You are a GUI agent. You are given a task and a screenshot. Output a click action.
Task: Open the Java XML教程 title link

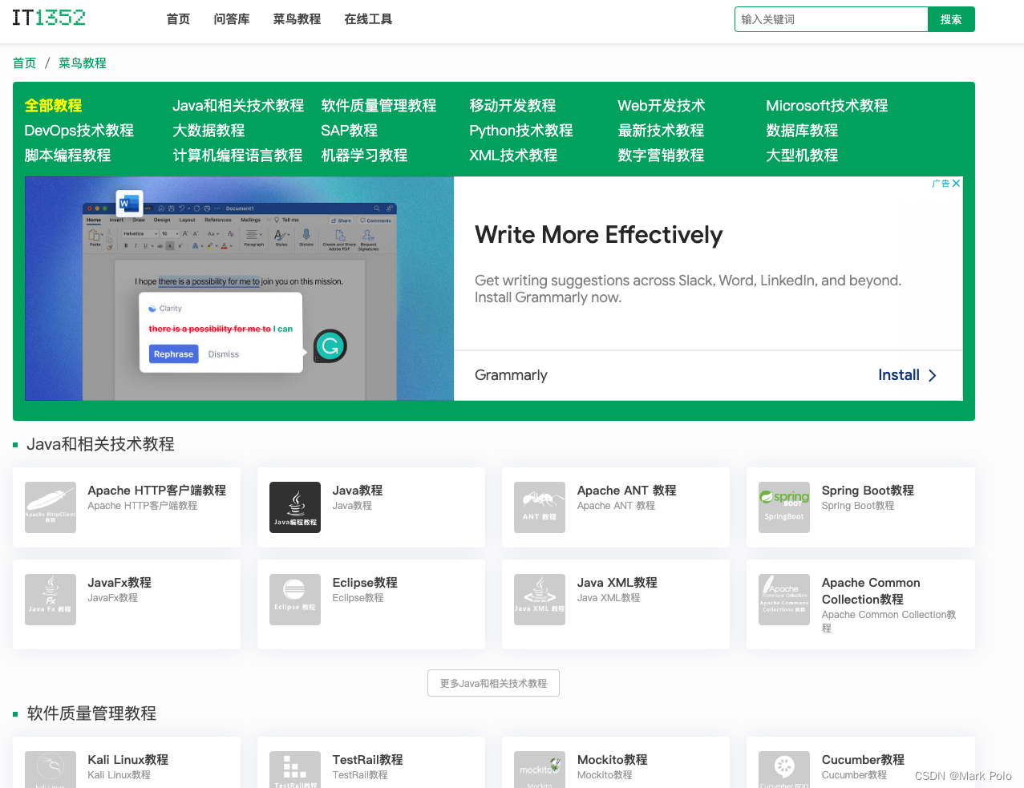click(x=617, y=583)
